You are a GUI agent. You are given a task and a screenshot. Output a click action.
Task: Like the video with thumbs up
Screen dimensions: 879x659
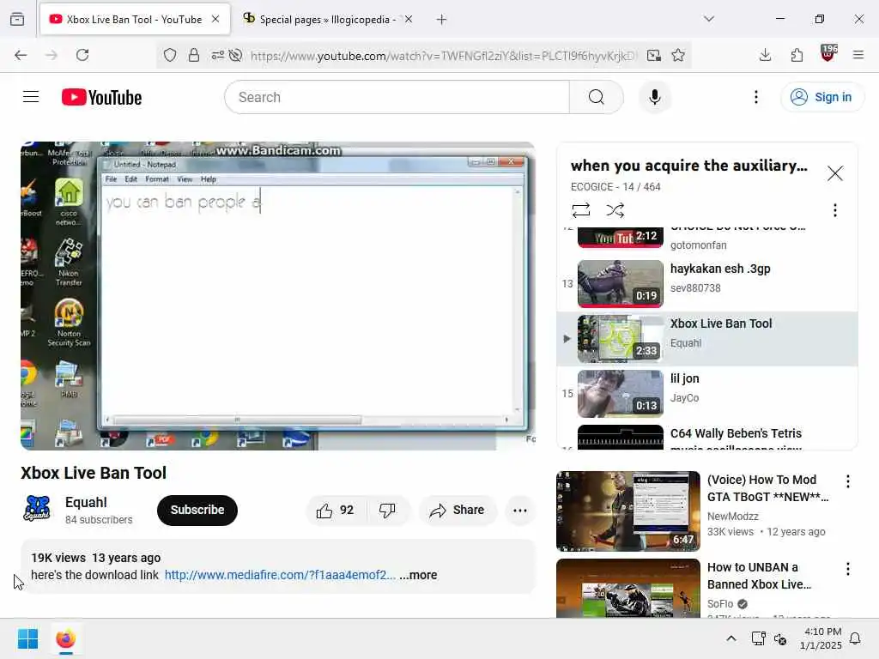(335, 511)
